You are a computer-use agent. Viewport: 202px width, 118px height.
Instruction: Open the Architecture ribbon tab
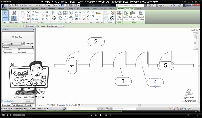pos(14,9)
